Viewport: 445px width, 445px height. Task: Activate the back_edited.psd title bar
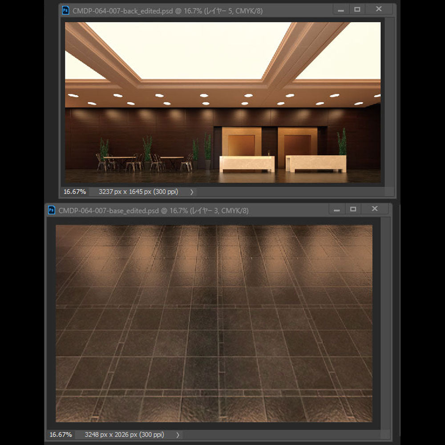tap(200, 11)
